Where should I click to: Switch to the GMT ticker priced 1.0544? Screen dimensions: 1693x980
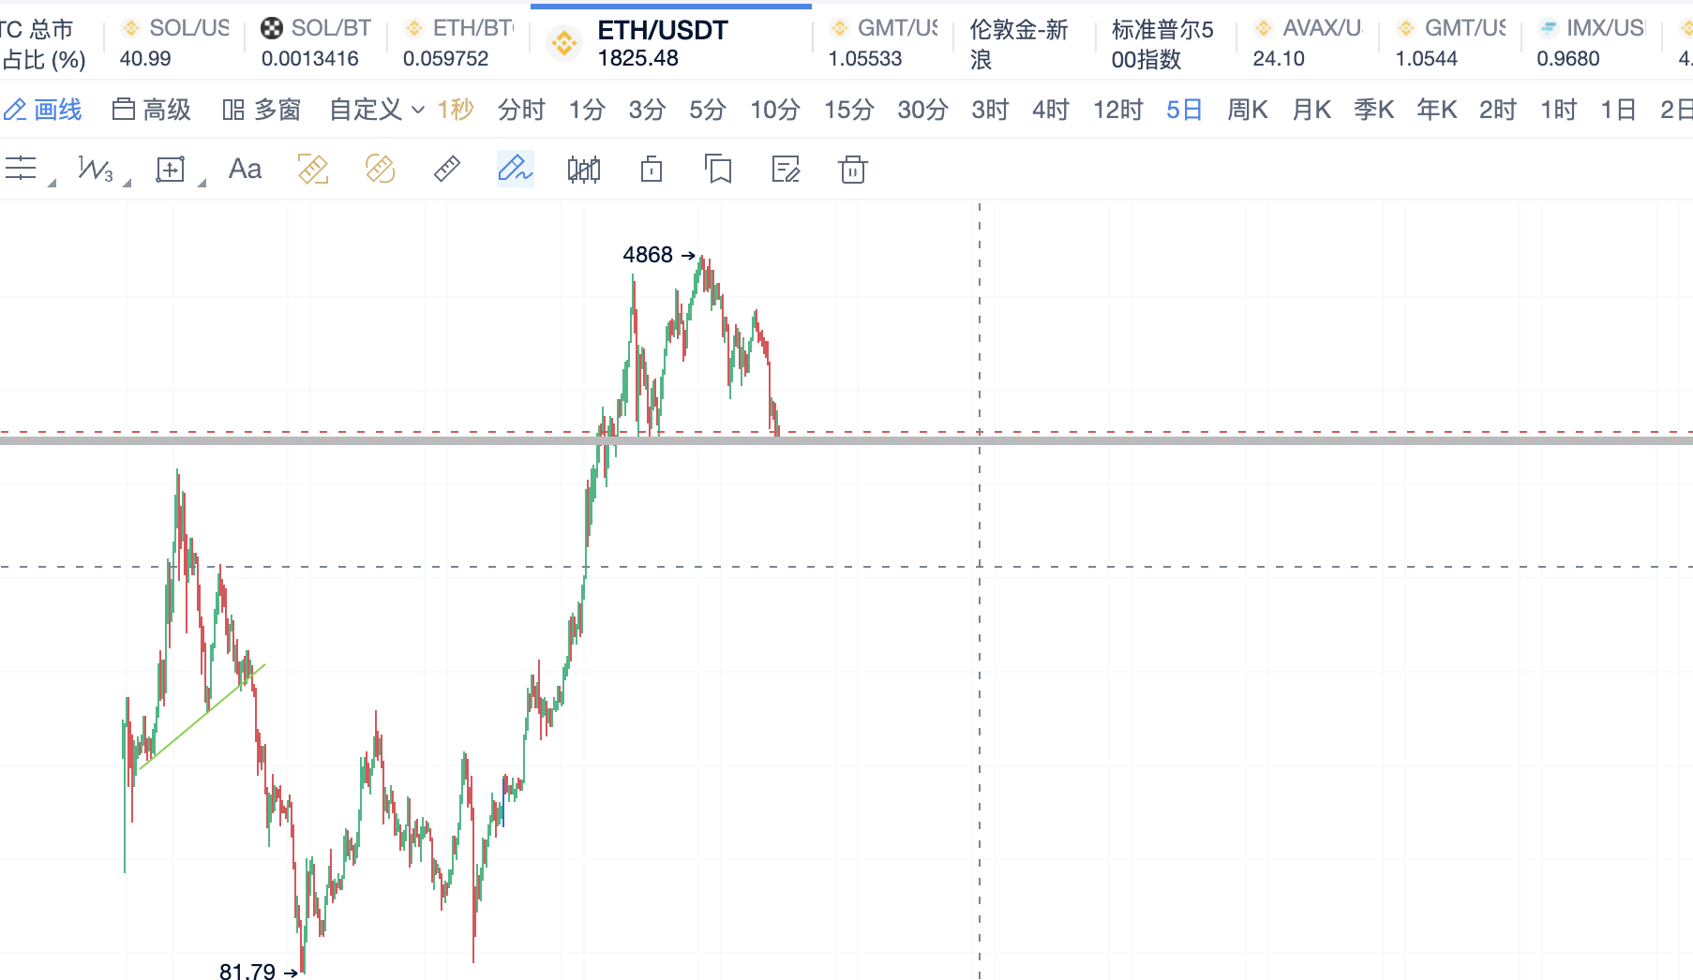coord(1450,43)
